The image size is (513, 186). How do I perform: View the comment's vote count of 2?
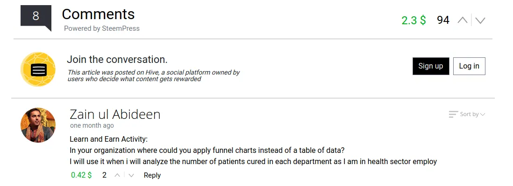click(x=104, y=175)
